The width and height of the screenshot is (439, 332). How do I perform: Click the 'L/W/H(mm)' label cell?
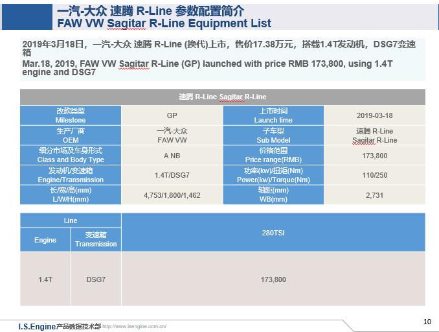click(x=71, y=195)
